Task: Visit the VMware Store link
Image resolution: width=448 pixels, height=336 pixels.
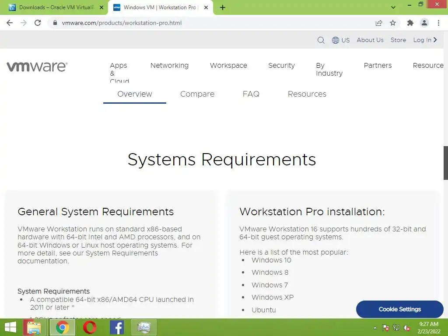Action: pos(398,40)
